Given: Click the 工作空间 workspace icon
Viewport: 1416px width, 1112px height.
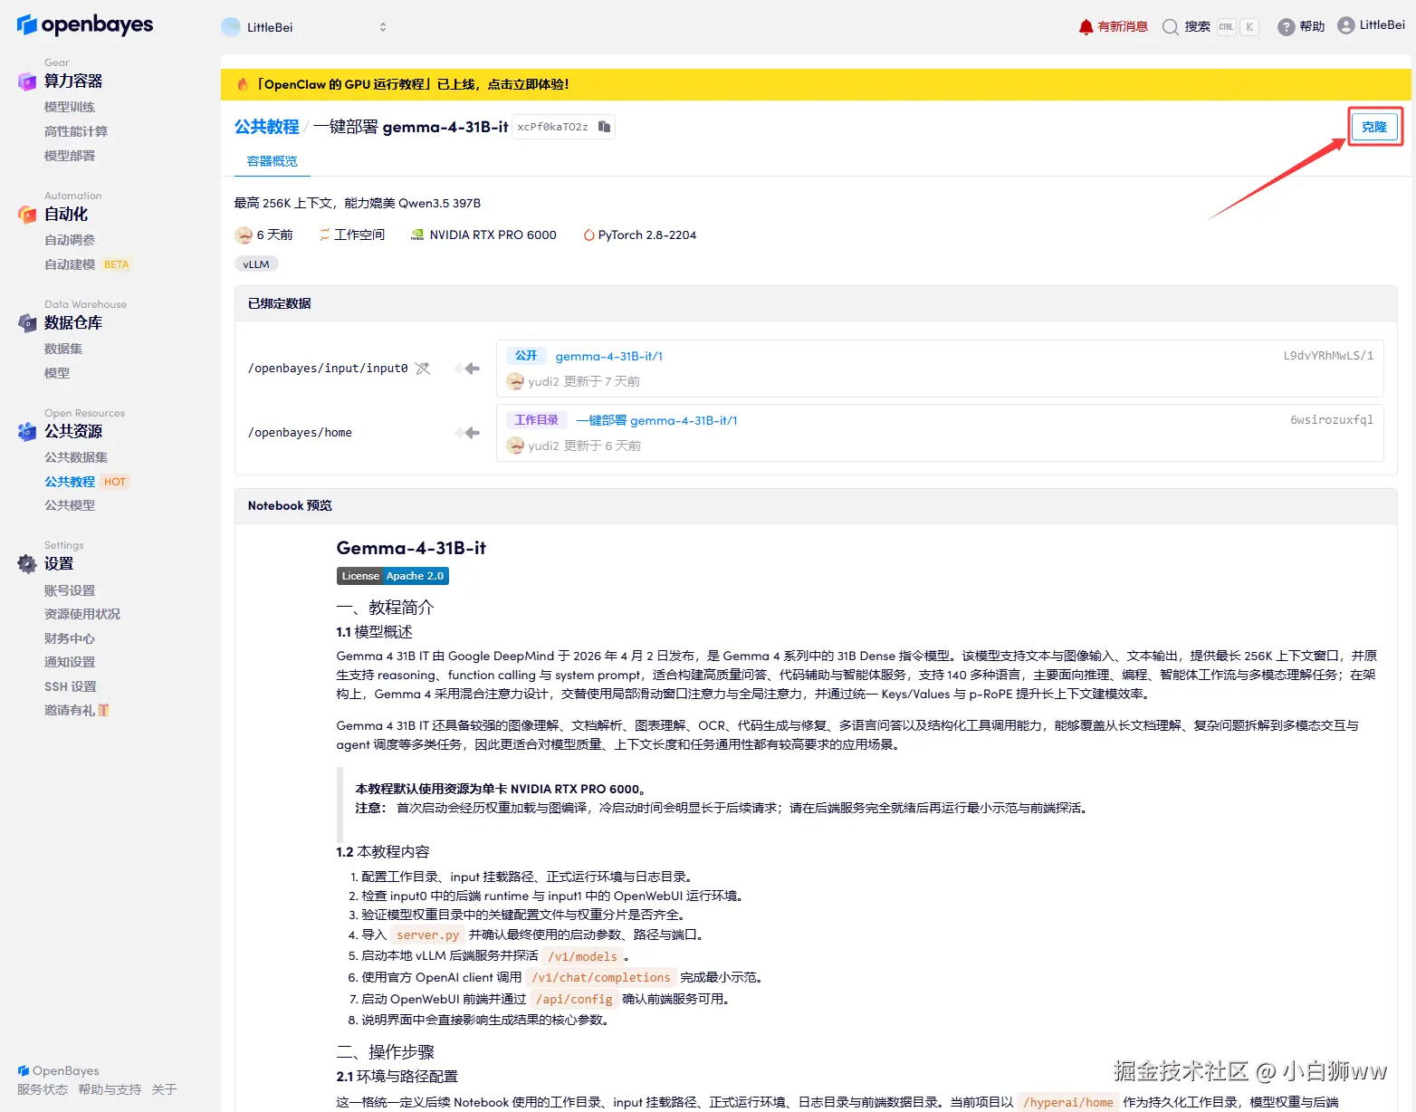Looking at the screenshot, I should click(x=324, y=235).
